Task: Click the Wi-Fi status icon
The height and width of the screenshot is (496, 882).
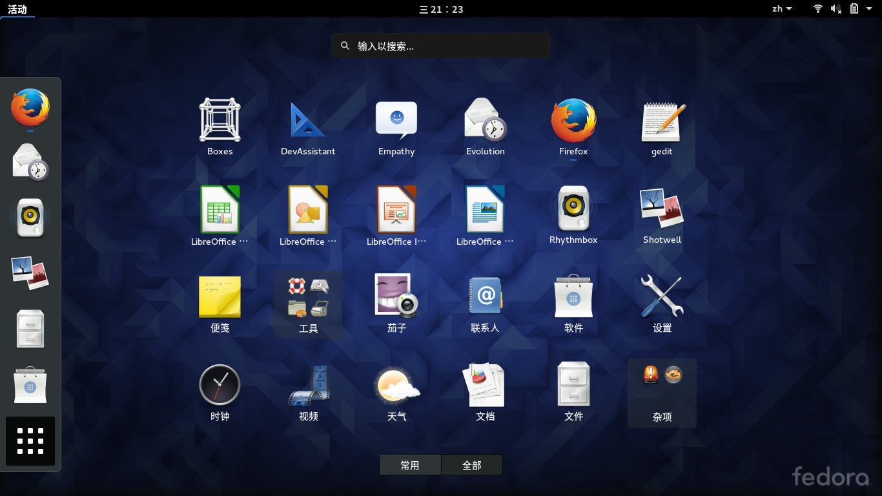Action: tap(818, 9)
